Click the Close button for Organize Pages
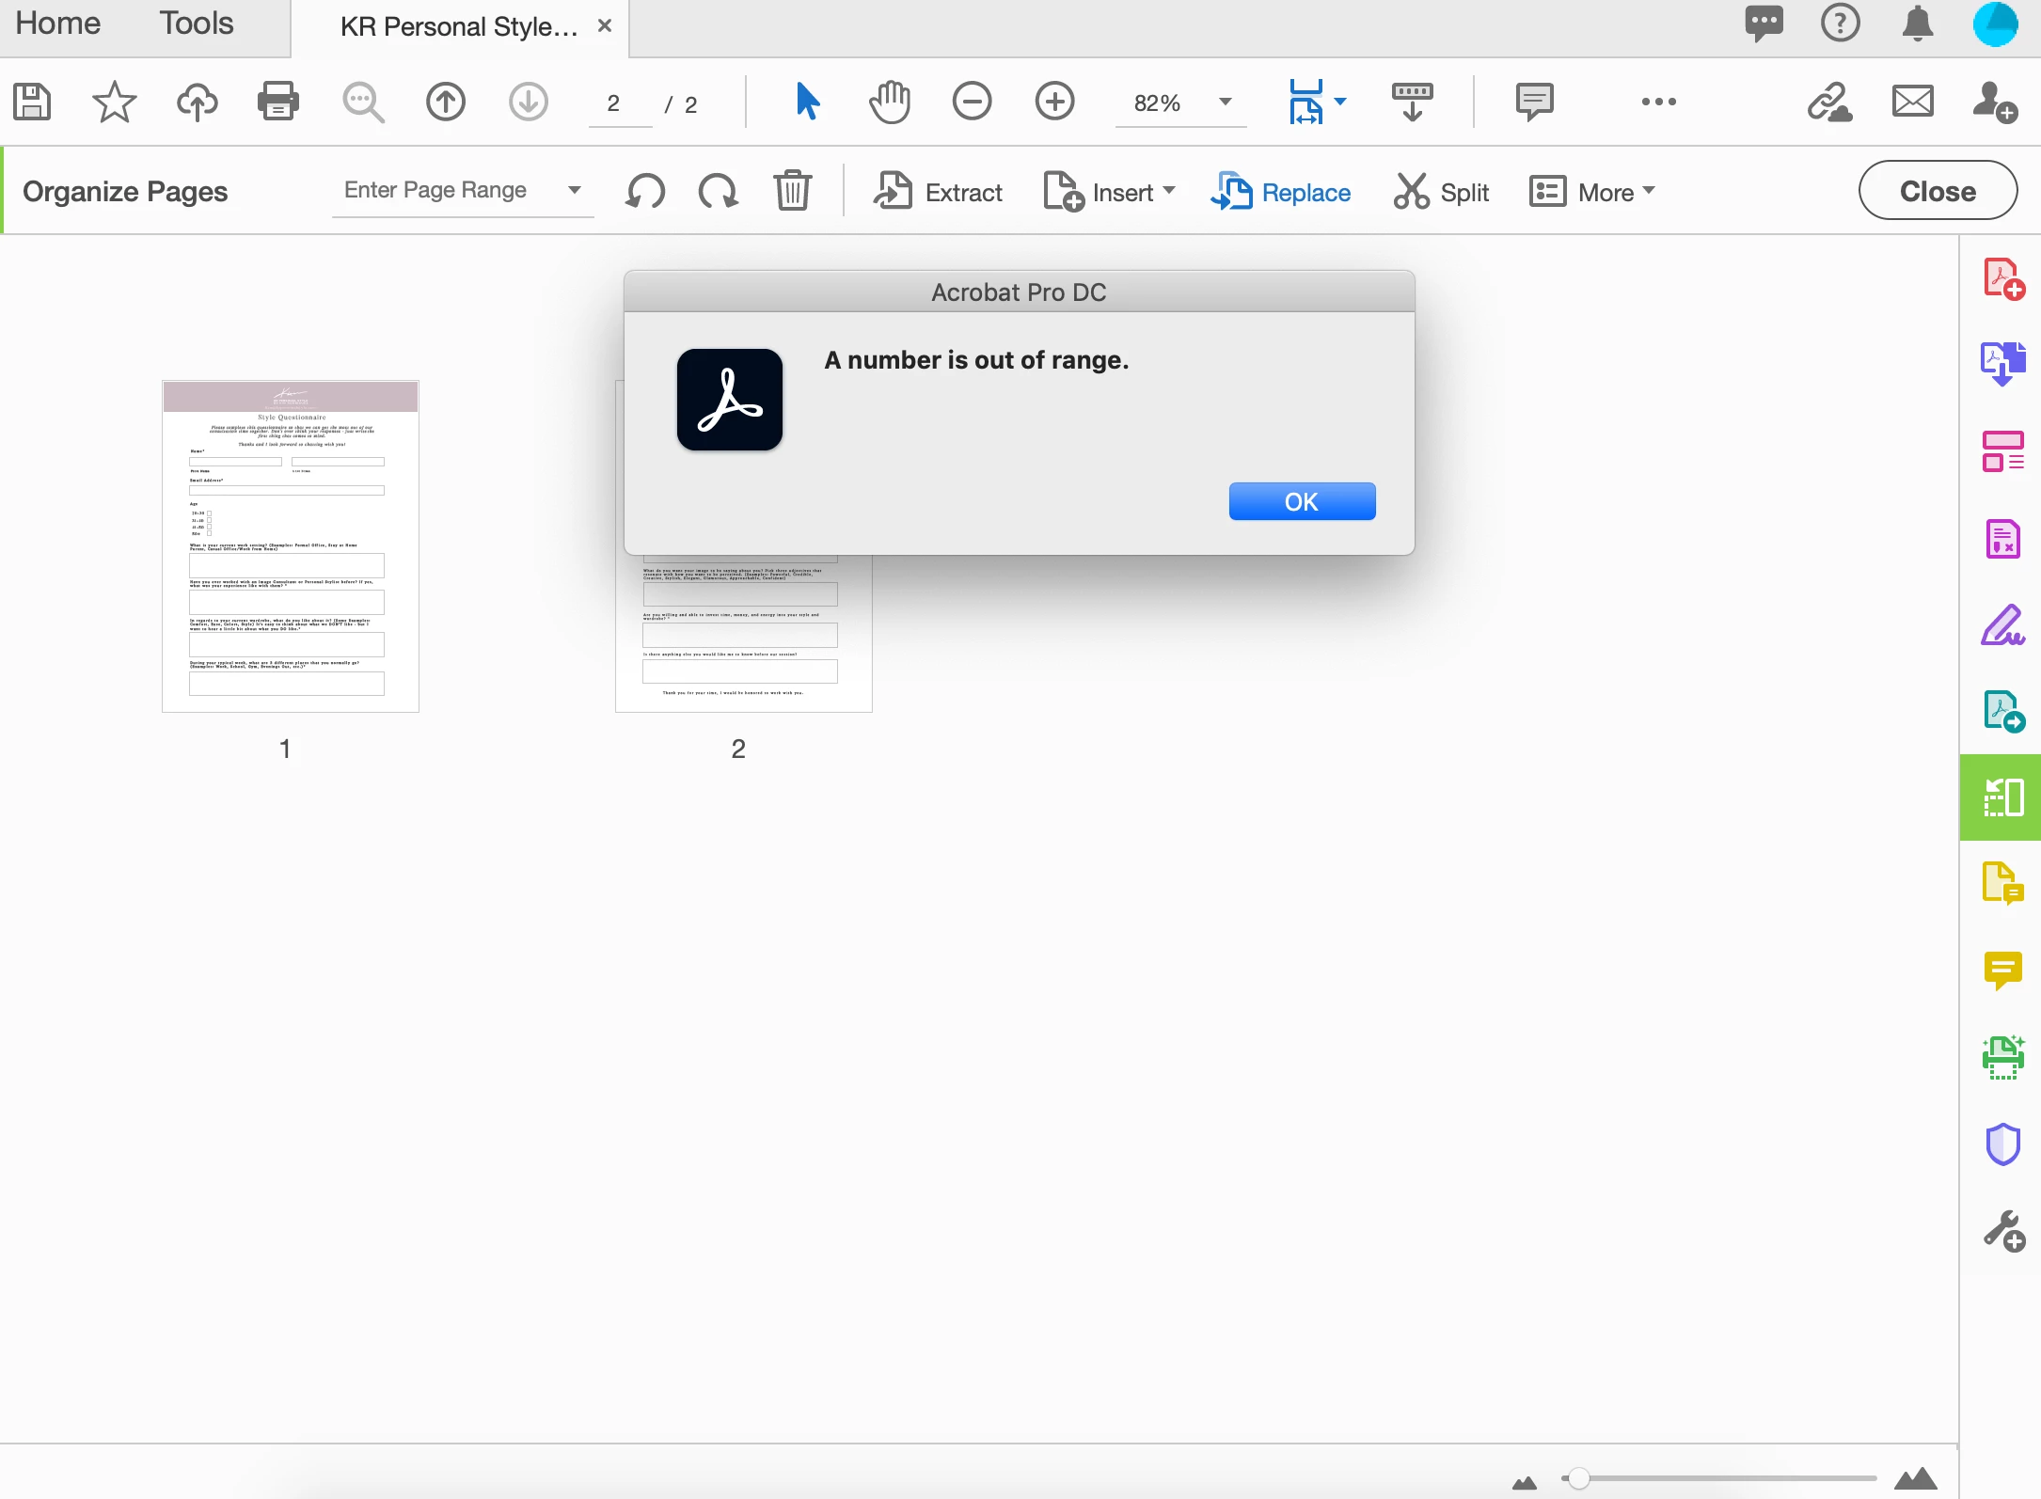2041x1499 pixels. tap(1937, 191)
